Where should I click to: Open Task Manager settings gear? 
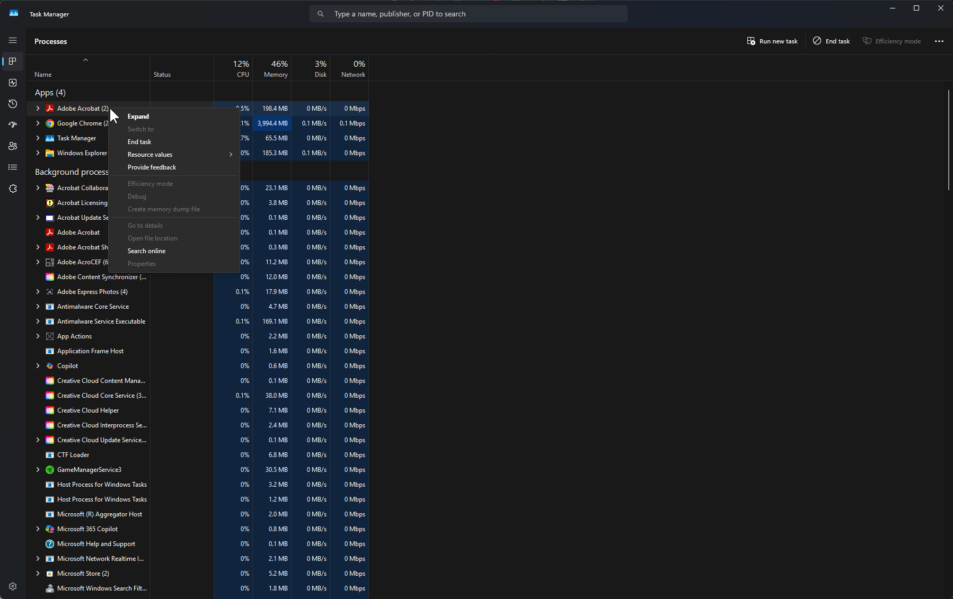point(13,586)
